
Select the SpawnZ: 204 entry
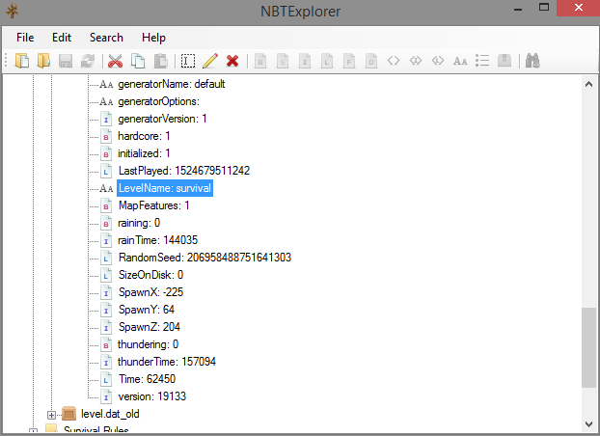(x=150, y=327)
